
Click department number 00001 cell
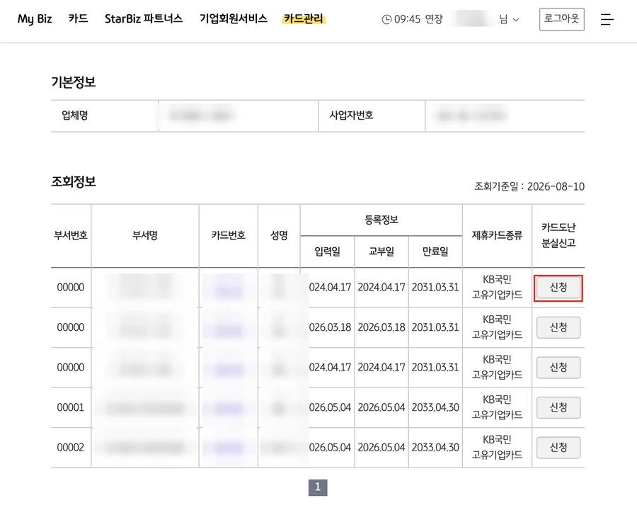71,407
